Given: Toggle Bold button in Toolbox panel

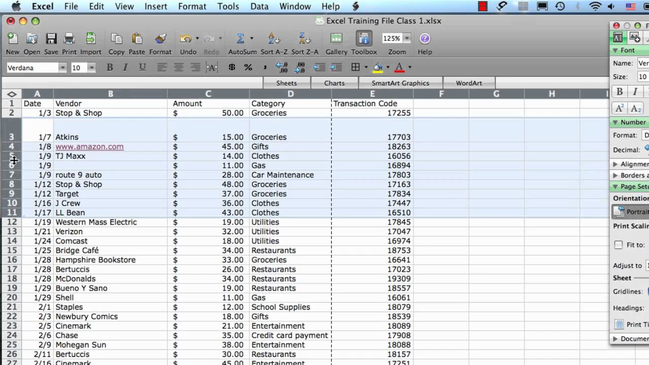Looking at the screenshot, I should coord(620,92).
